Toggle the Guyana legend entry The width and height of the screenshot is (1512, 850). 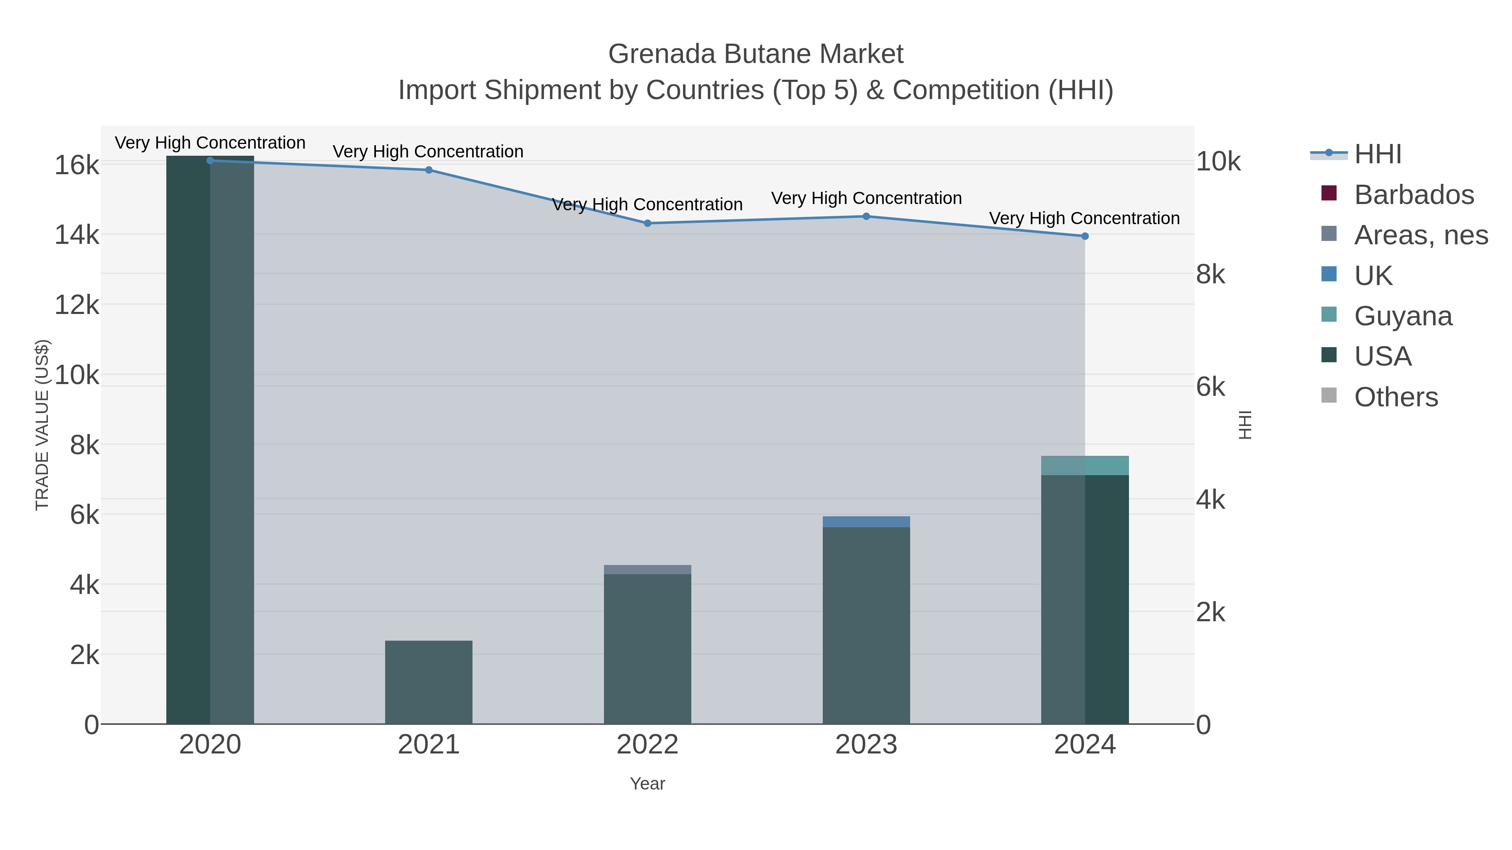coord(1386,316)
